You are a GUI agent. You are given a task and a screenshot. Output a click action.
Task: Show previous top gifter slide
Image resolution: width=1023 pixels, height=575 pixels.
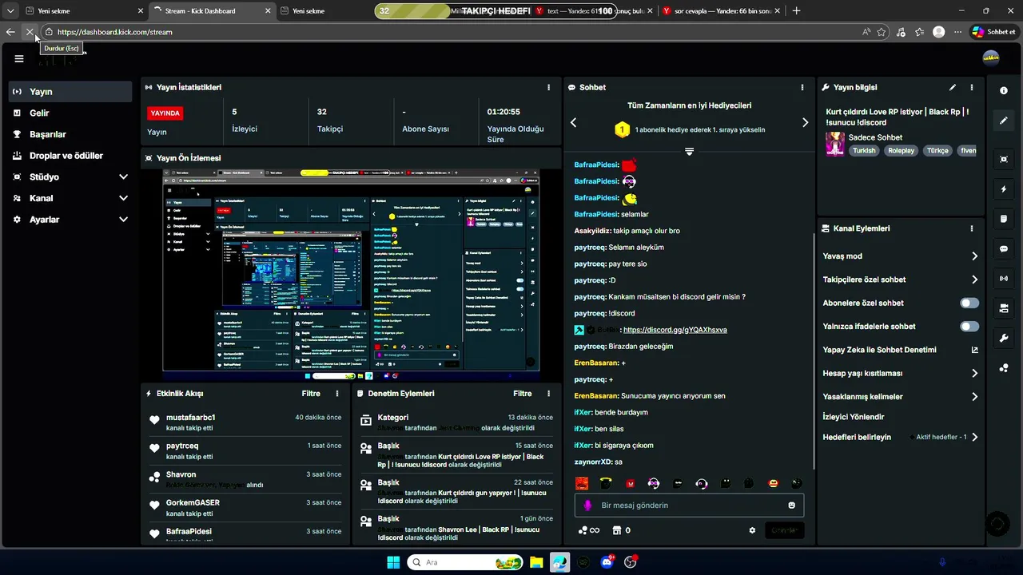point(573,122)
